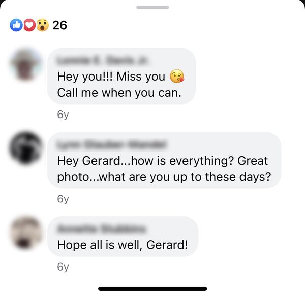Tap the 6y timestamp under "Hope all is well"
Image resolution: width=305 pixels, height=303 pixels.
[63, 267]
